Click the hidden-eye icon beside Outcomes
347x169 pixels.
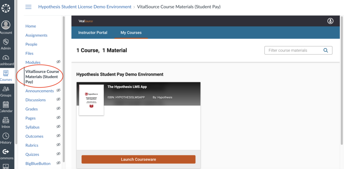click(58, 136)
